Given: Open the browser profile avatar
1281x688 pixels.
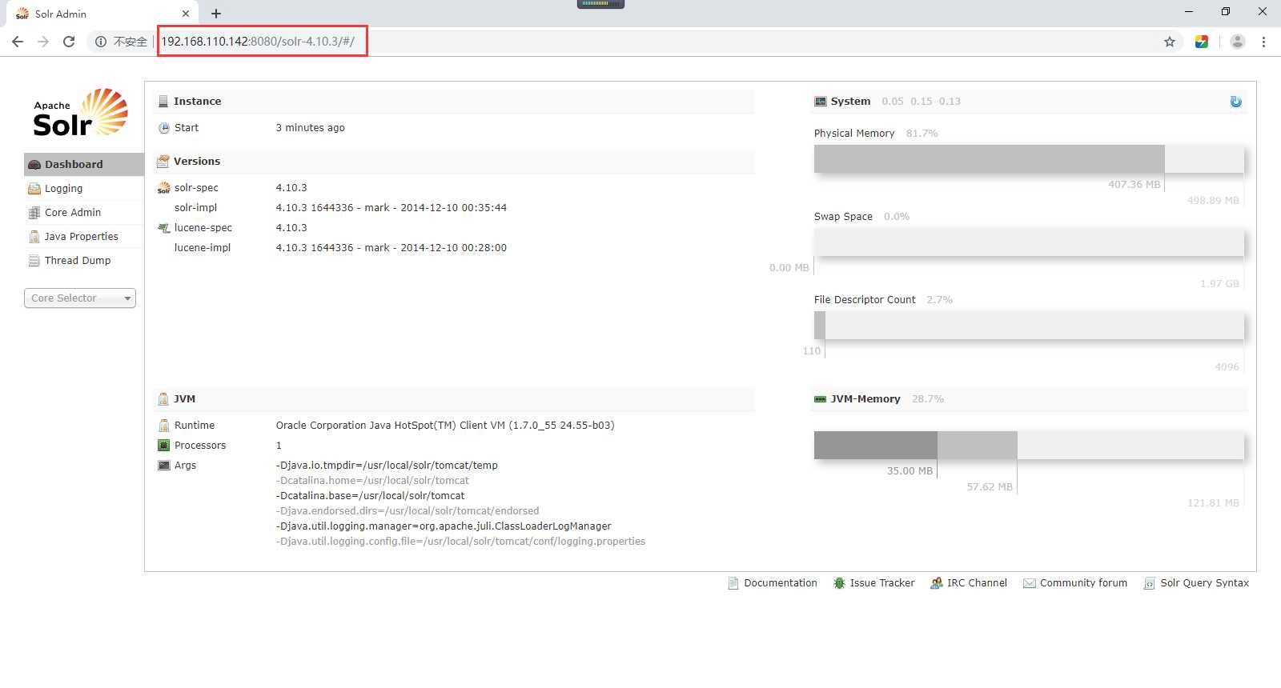Looking at the screenshot, I should [x=1237, y=42].
